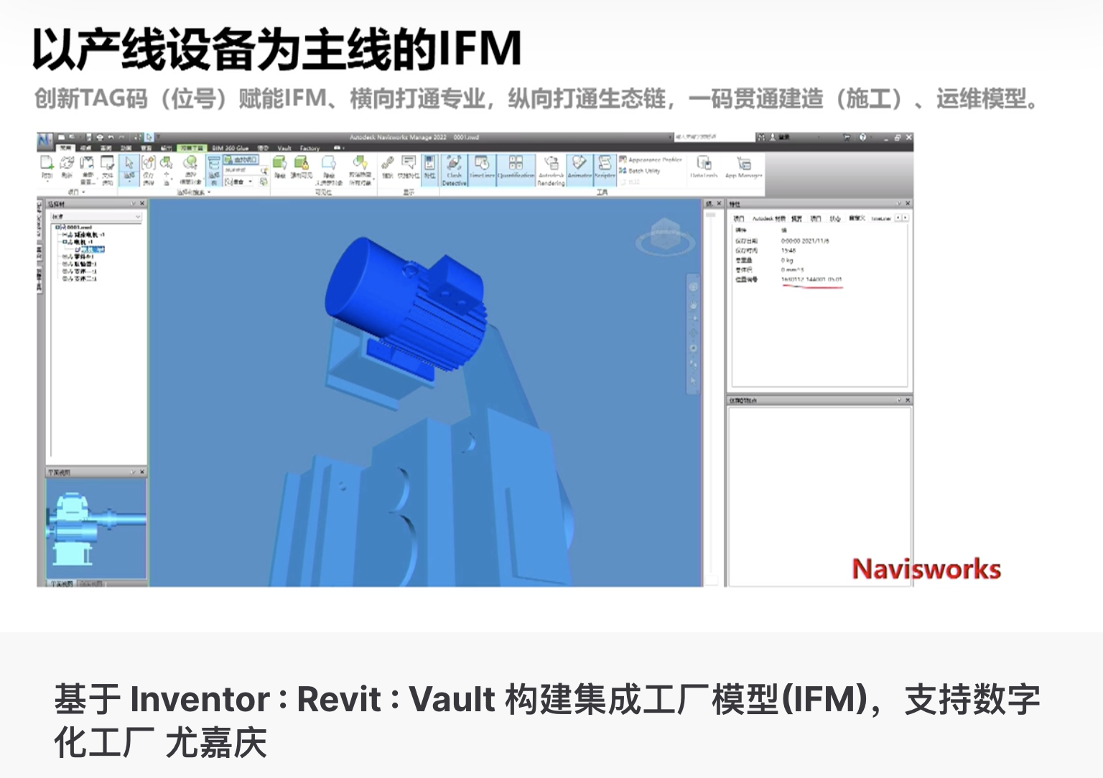This screenshot has height=778, width=1103.
Task: Open the BIM 360 Glue ribbon tab
Action: [231, 148]
